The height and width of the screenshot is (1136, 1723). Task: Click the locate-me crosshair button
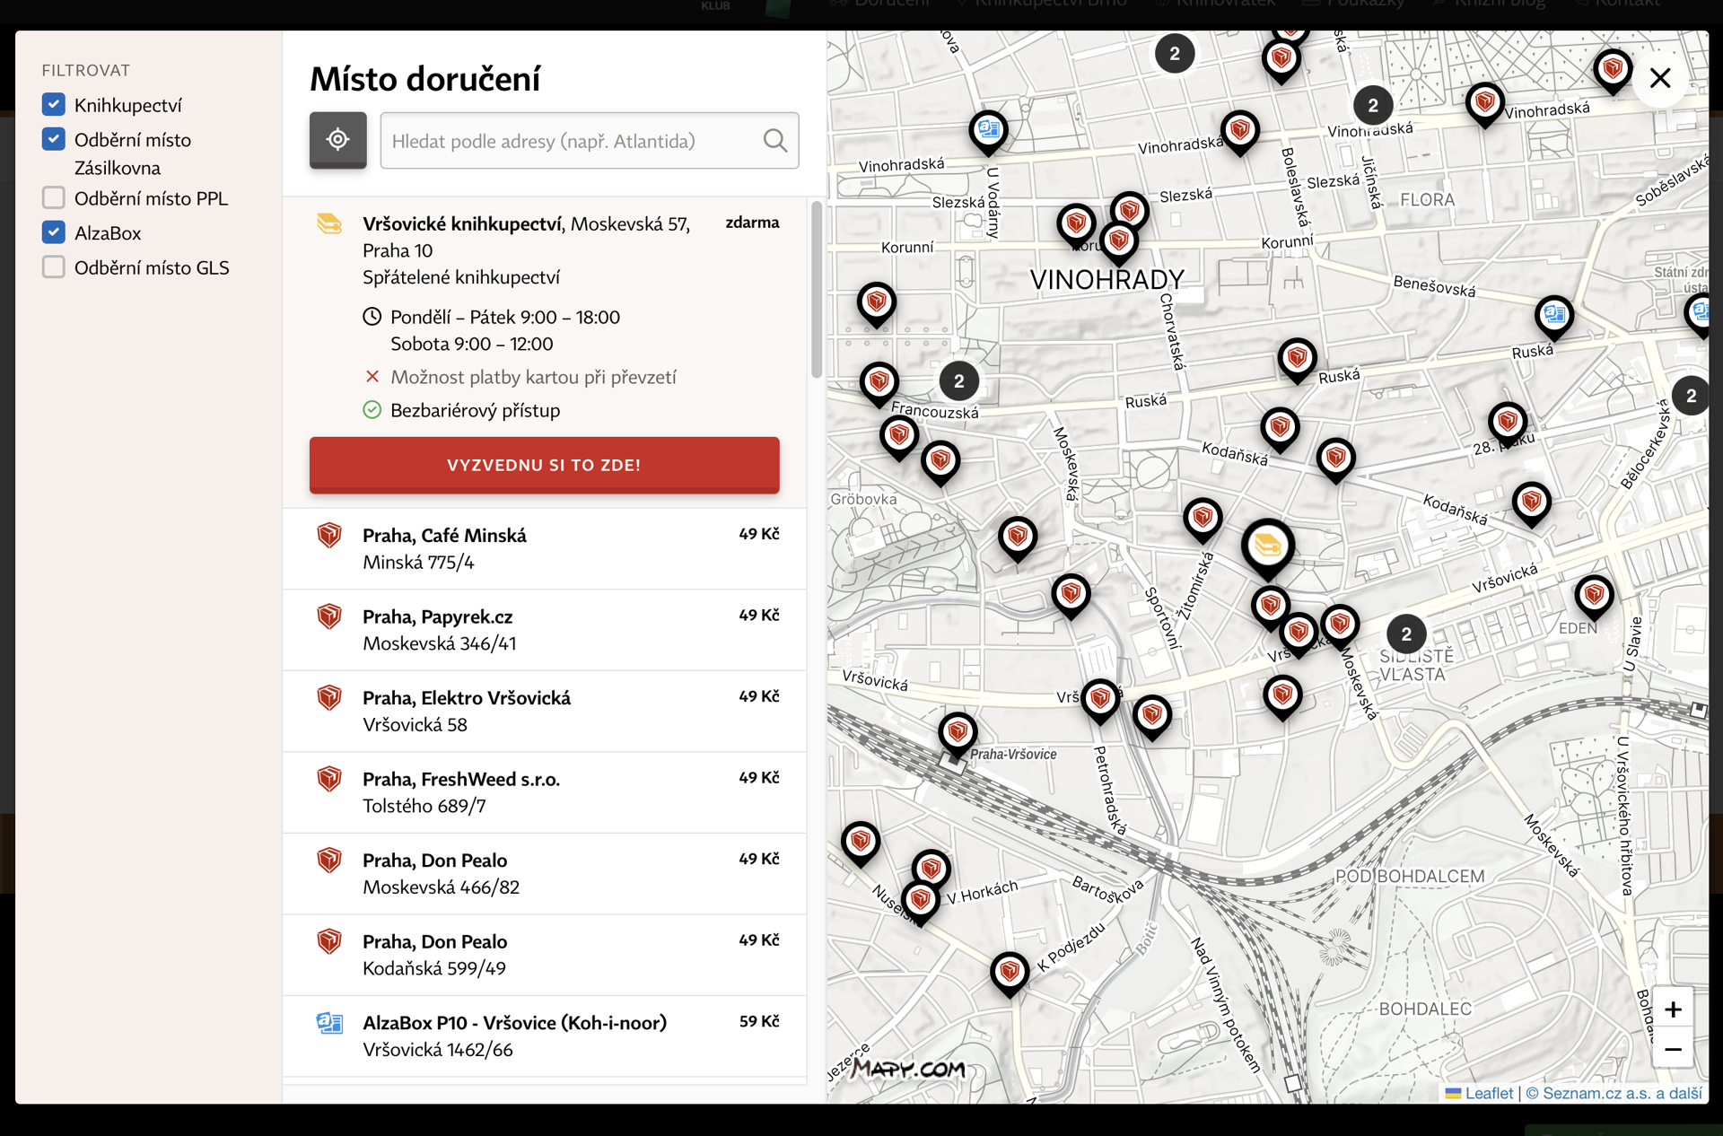tap(338, 140)
